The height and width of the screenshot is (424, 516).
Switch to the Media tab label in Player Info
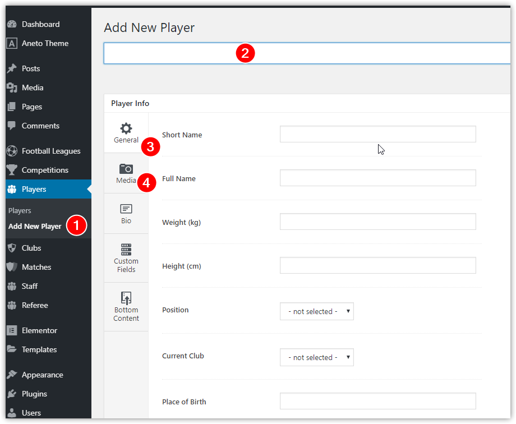(126, 181)
